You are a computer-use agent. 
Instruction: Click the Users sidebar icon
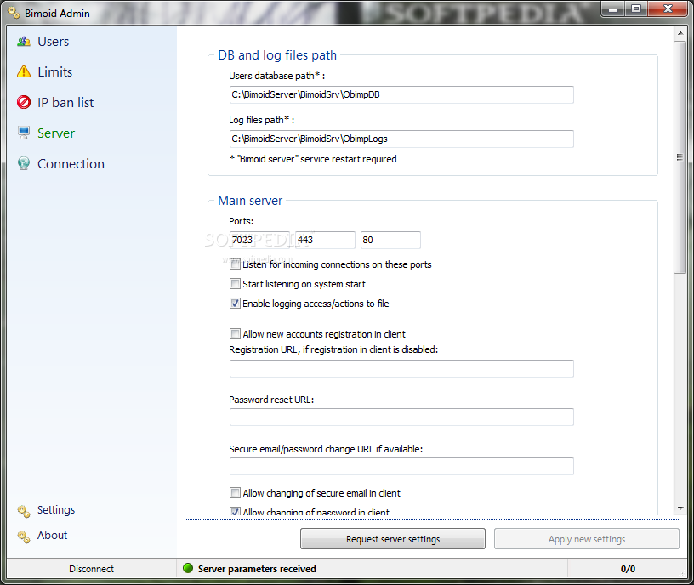24,42
